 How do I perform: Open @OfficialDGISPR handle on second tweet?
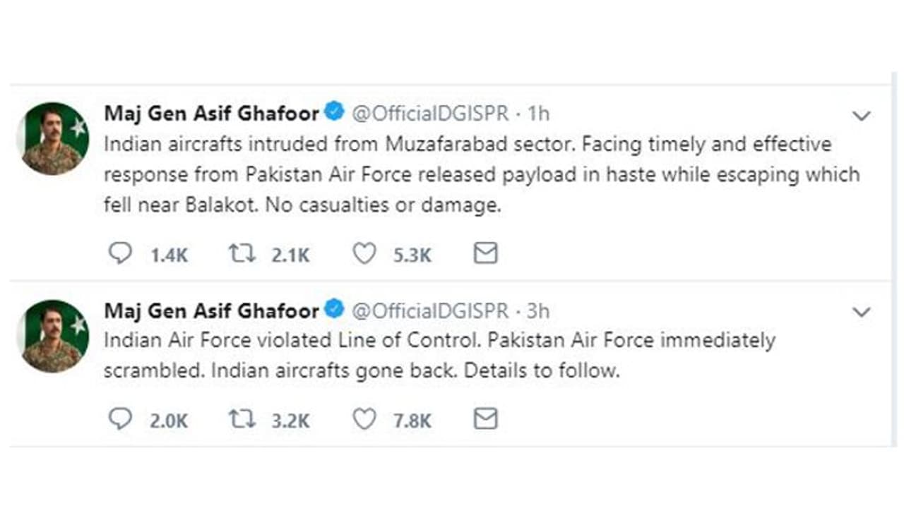pos(429,310)
